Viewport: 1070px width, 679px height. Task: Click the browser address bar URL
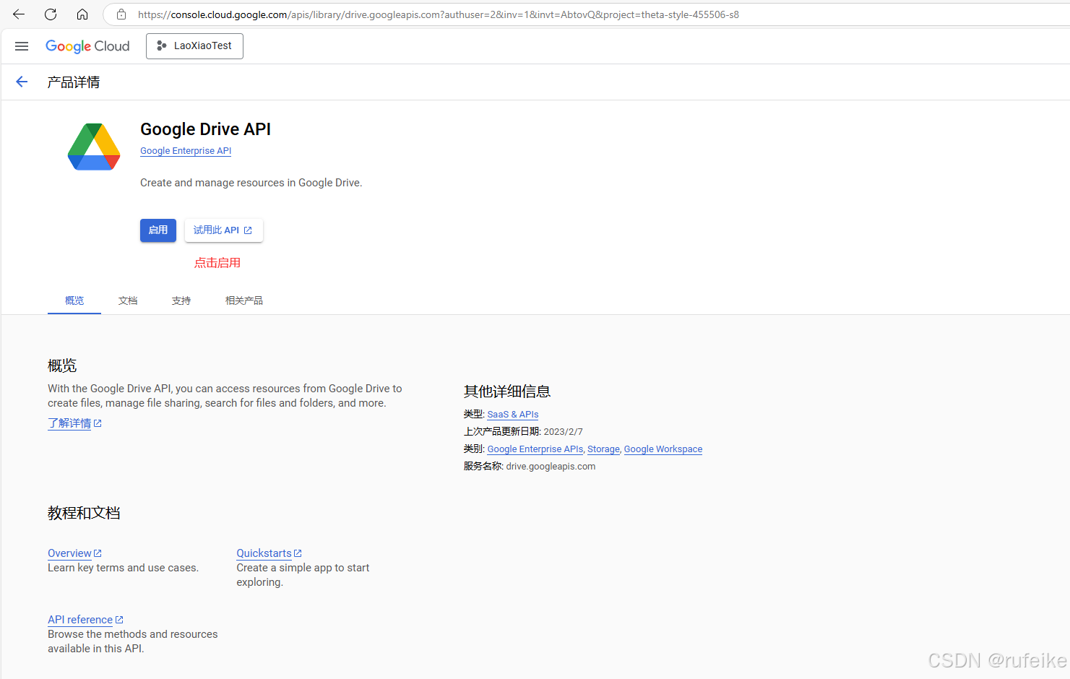[x=439, y=14]
